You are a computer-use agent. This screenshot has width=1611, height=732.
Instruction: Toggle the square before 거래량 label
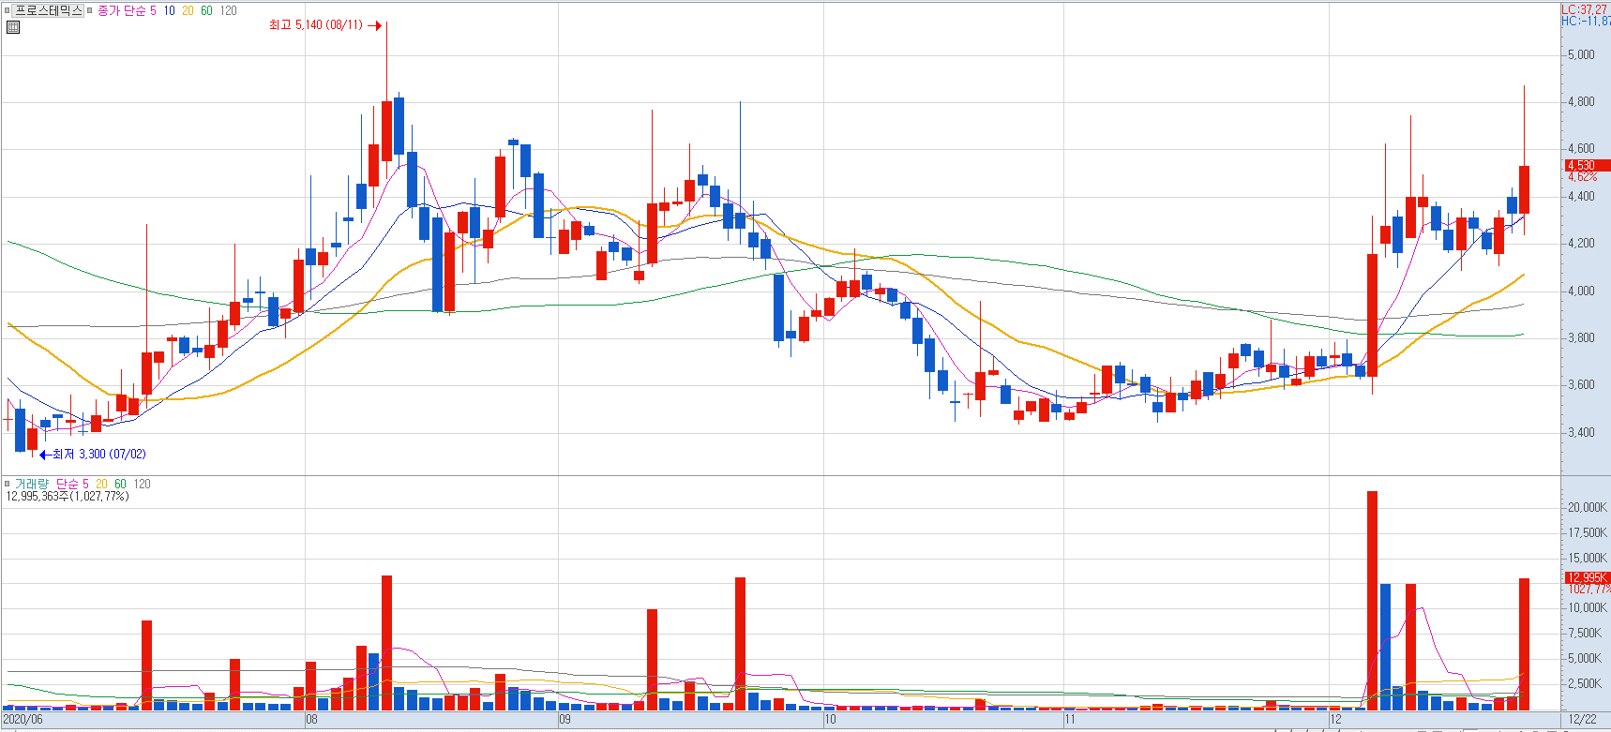pyautogui.click(x=7, y=484)
